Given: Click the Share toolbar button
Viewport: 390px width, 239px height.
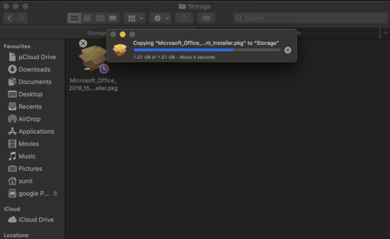Looking at the screenshot, I should tap(184, 18).
